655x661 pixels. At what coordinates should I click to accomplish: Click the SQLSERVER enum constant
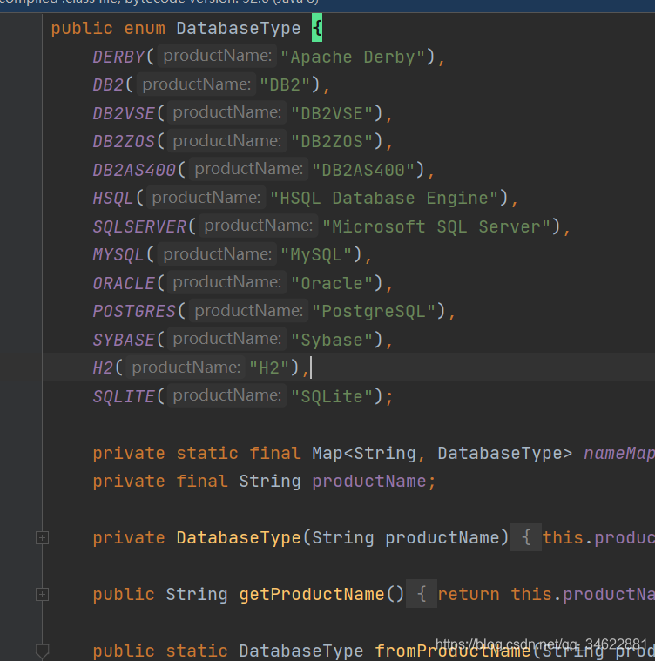(x=139, y=226)
